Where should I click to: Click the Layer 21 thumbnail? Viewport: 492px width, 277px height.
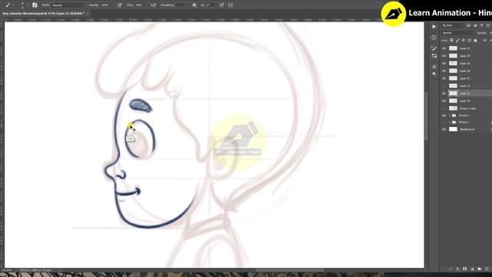click(x=453, y=93)
